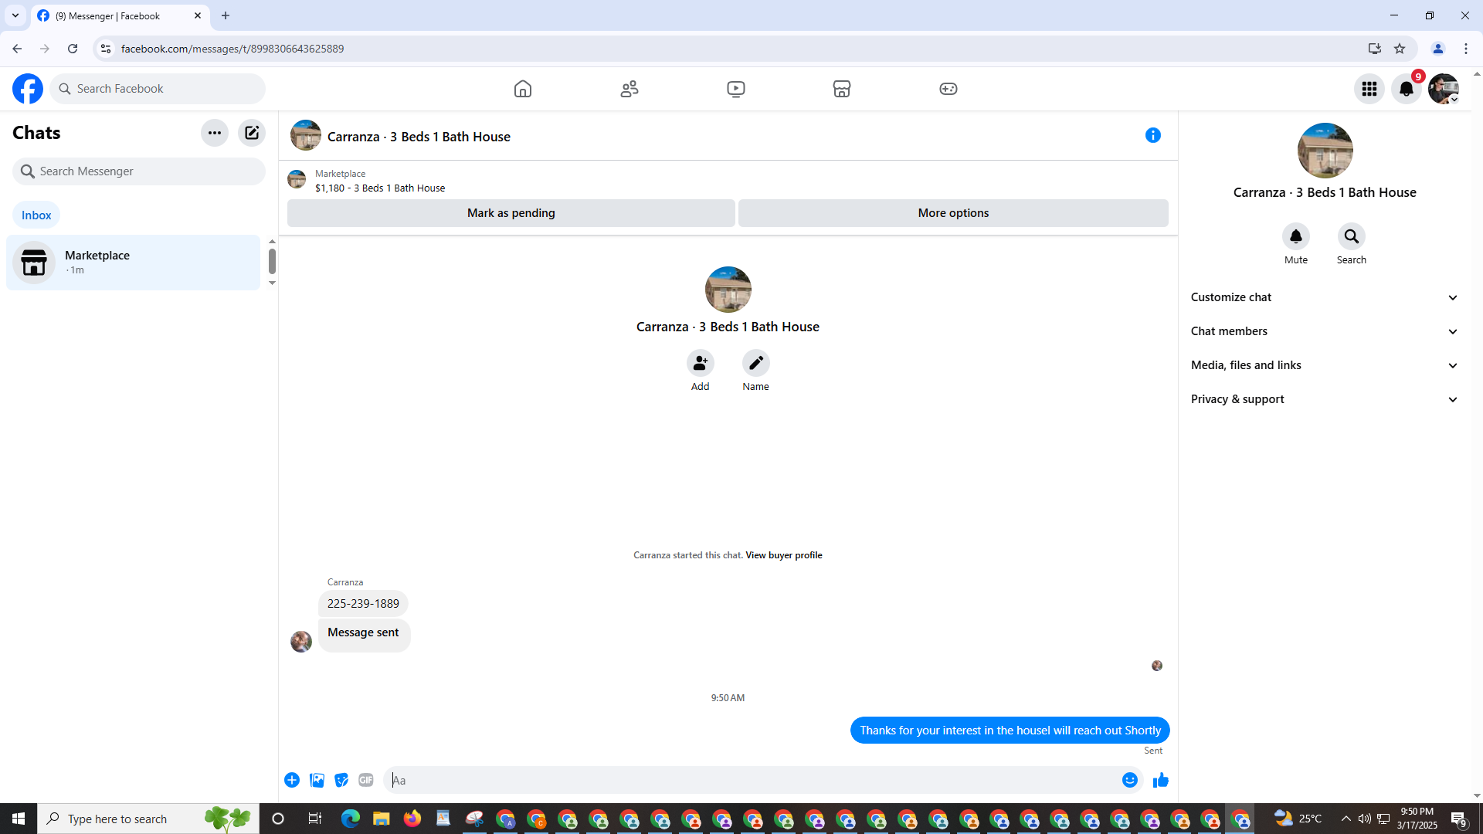Open Chrome's three-dot menu
Image resolution: width=1483 pixels, height=834 pixels.
click(x=1466, y=49)
